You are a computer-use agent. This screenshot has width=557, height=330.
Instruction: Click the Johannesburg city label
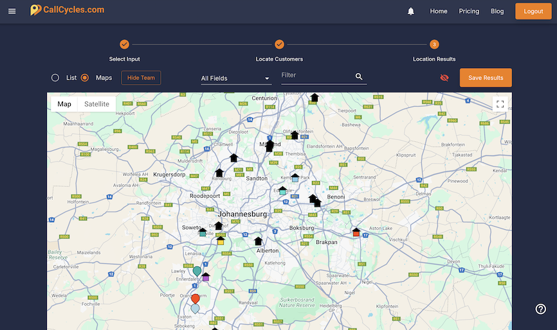click(242, 214)
